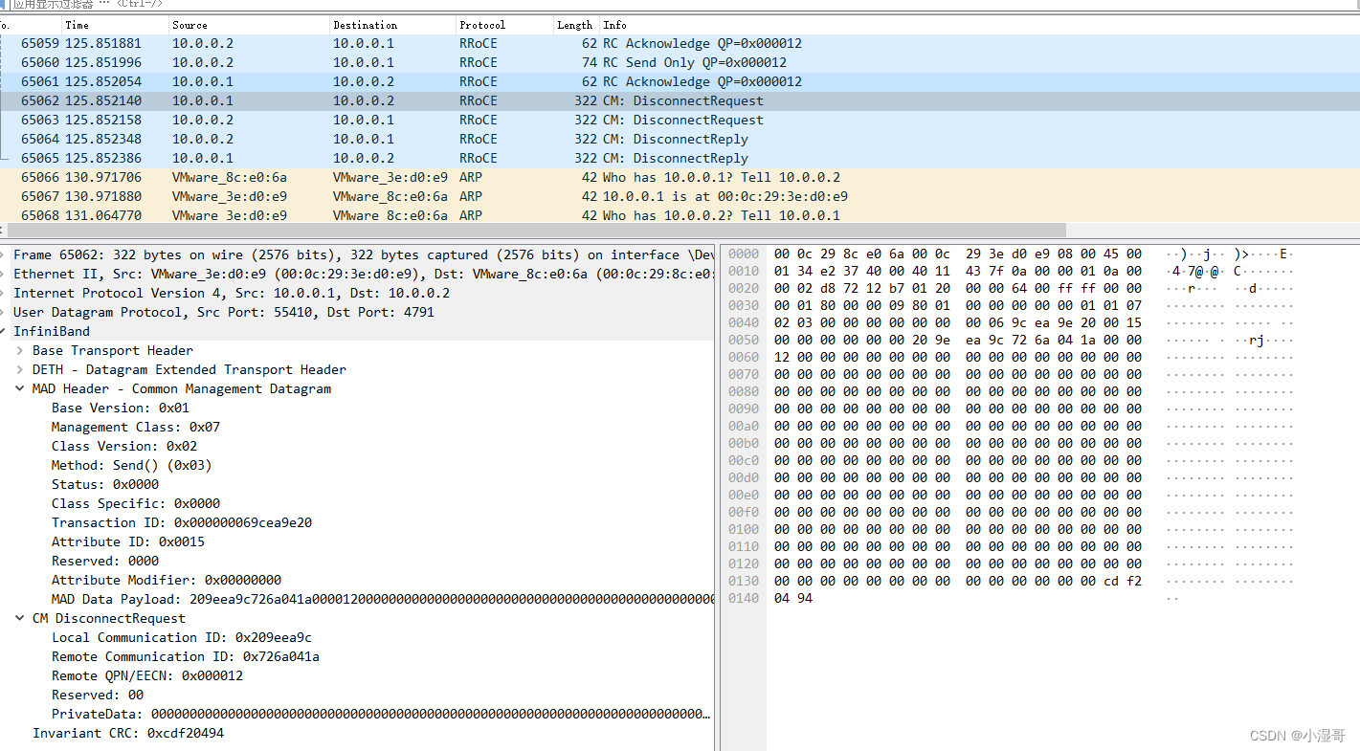Select Remote Communication ID: 0x726a041a
Image resolution: width=1360 pixels, height=751 pixels.
click(x=186, y=656)
